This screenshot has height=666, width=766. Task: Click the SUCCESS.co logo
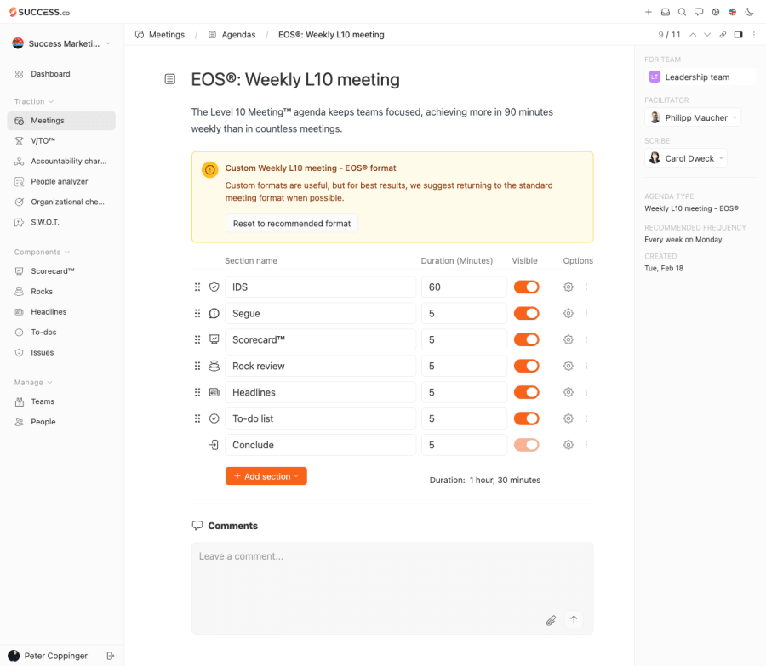point(39,12)
